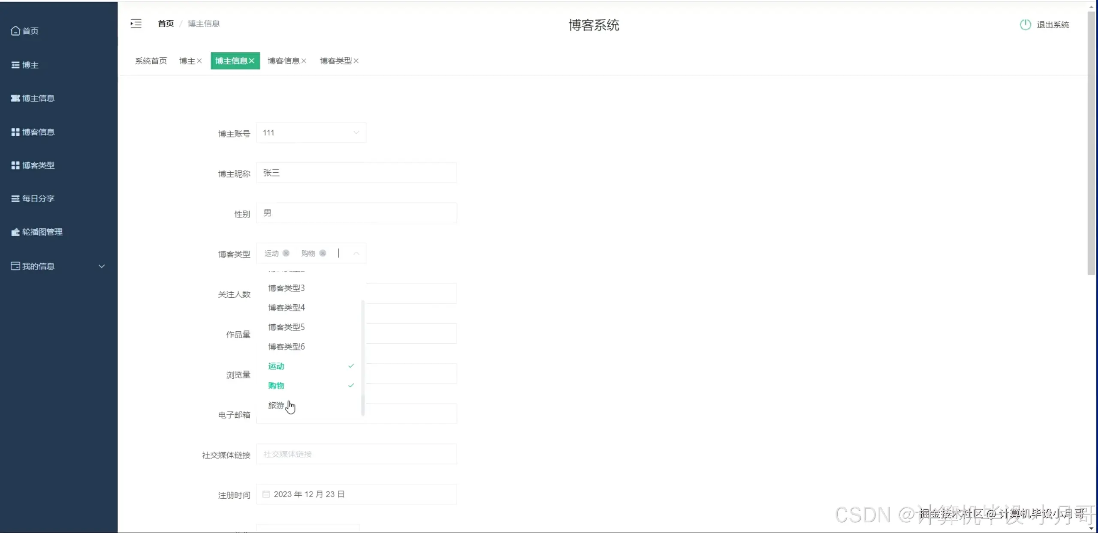This screenshot has height=533, width=1098.
Task: Click the 退出系统 button
Action: pyautogui.click(x=1052, y=24)
